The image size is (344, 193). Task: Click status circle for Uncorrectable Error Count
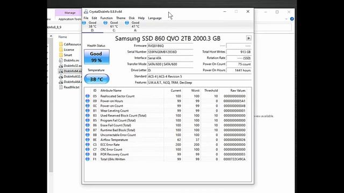pos(88,135)
